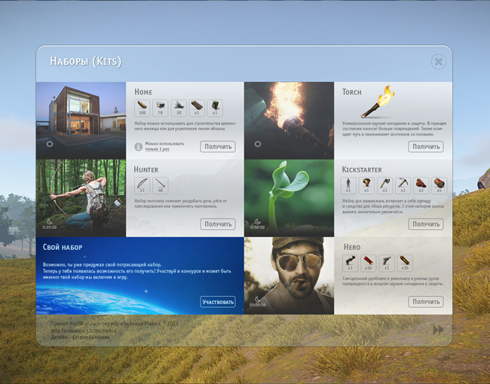The image size is (490, 384).
Task: Select the x1 shotgun item in Hero kit
Action: pos(350,263)
